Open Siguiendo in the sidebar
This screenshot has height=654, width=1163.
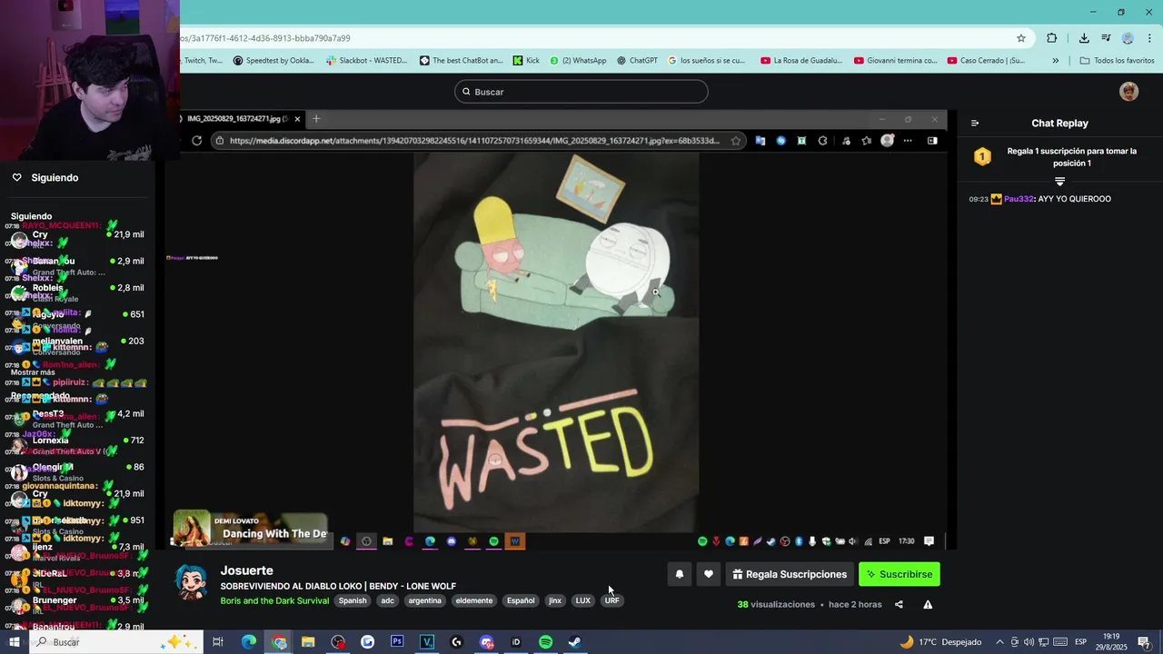click(x=55, y=178)
